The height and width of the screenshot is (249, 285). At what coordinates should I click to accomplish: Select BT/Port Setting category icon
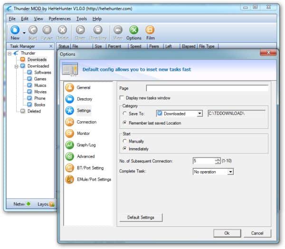tap(70, 168)
